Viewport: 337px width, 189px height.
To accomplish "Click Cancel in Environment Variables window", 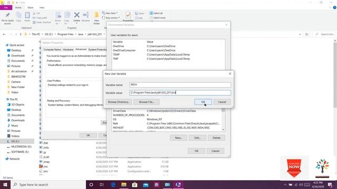I will coord(215,151).
